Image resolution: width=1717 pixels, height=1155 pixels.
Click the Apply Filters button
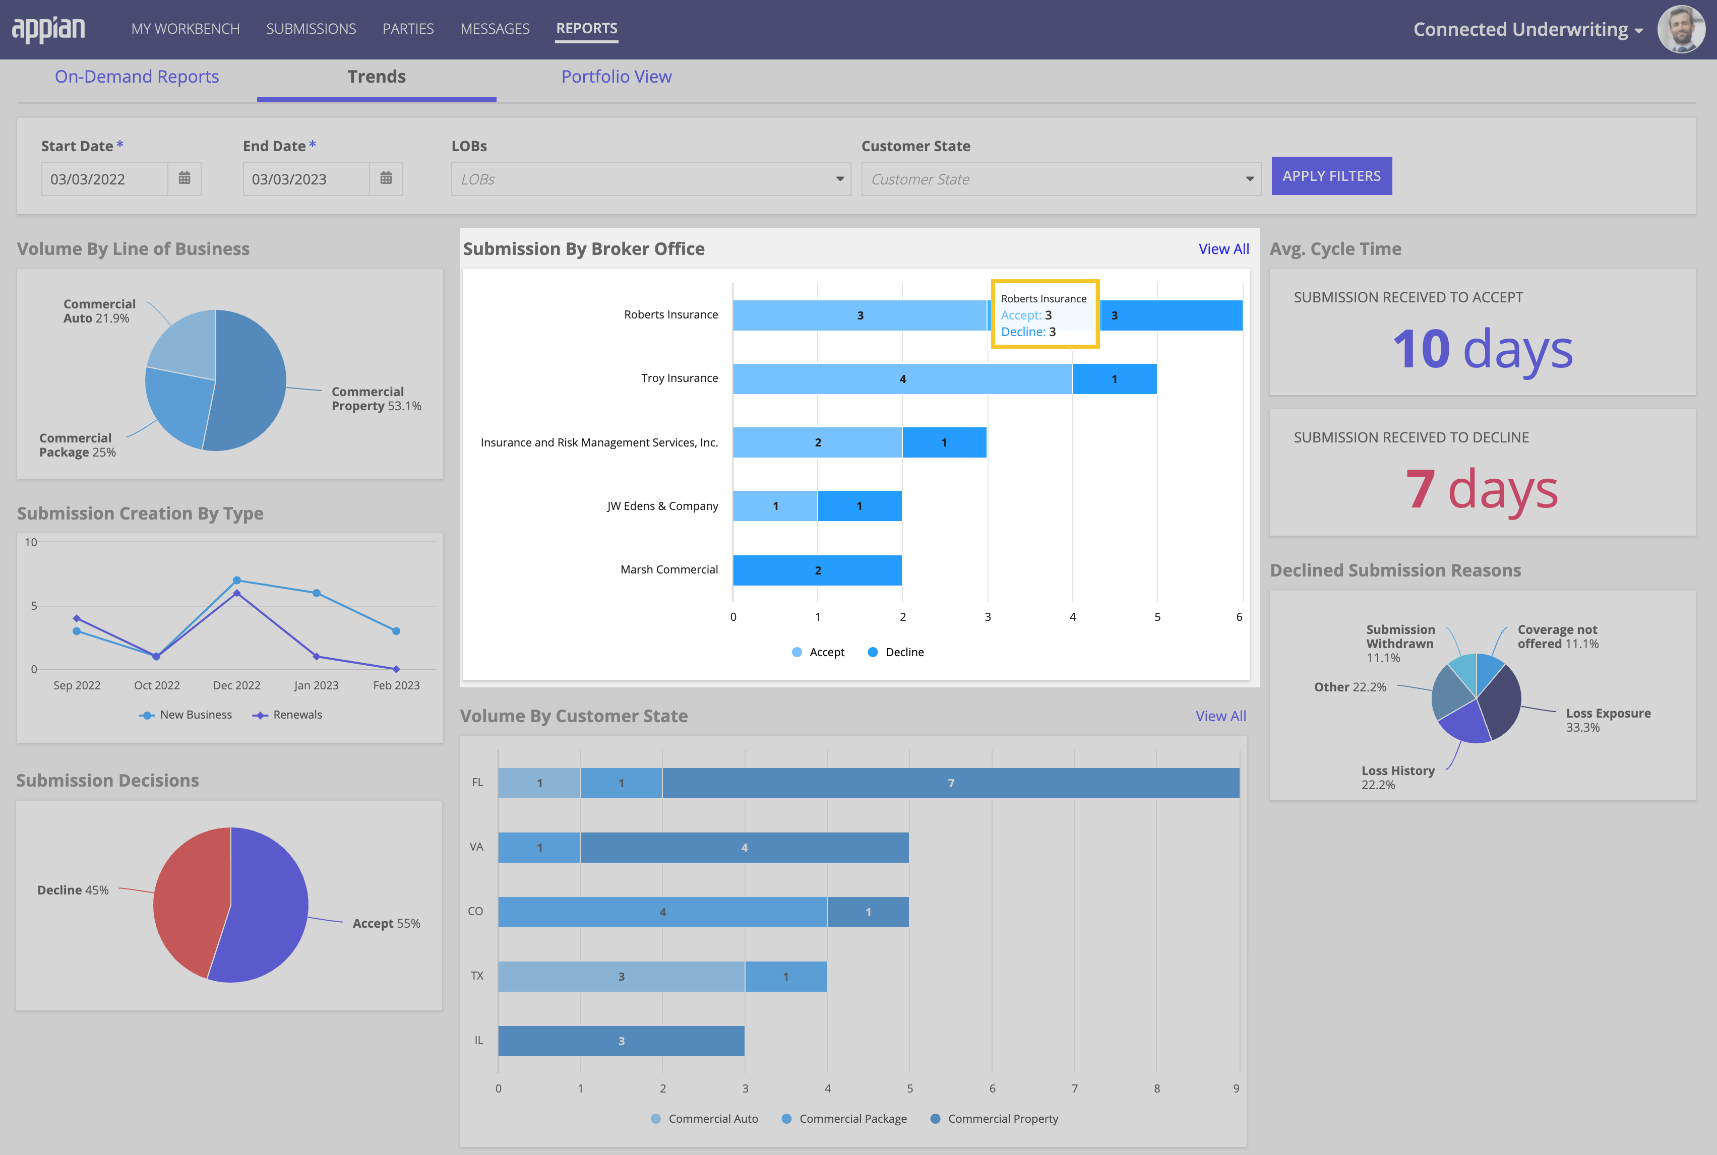pos(1331,176)
